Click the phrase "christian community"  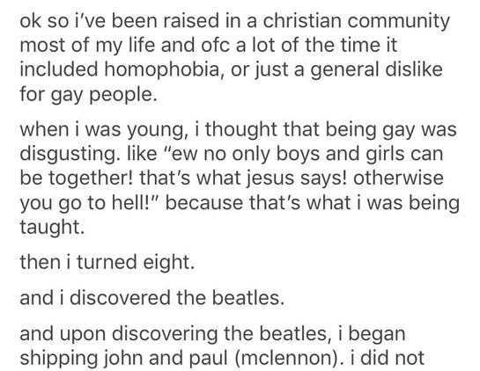click(356, 21)
